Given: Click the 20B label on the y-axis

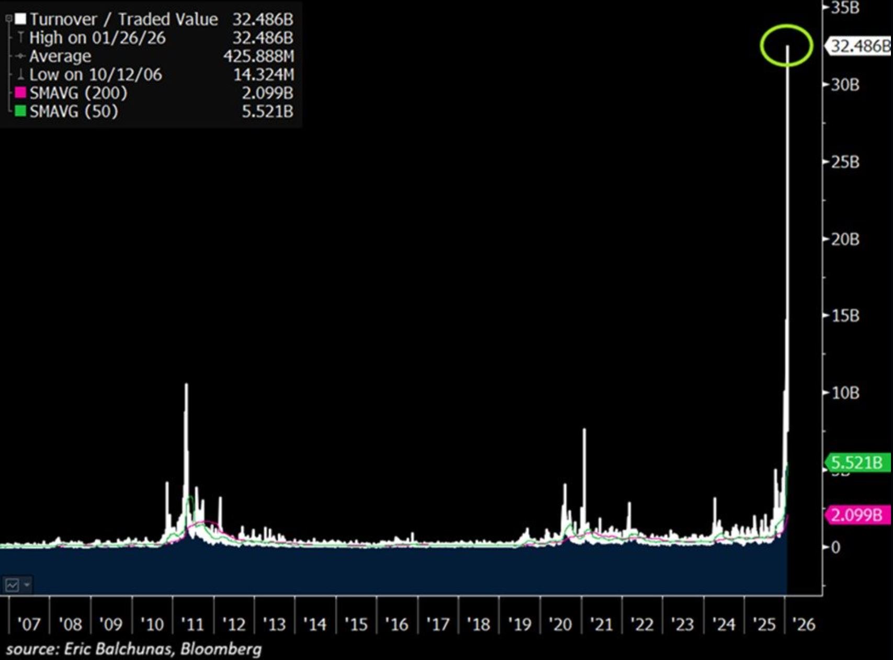Looking at the screenshot, I should 845,240.
